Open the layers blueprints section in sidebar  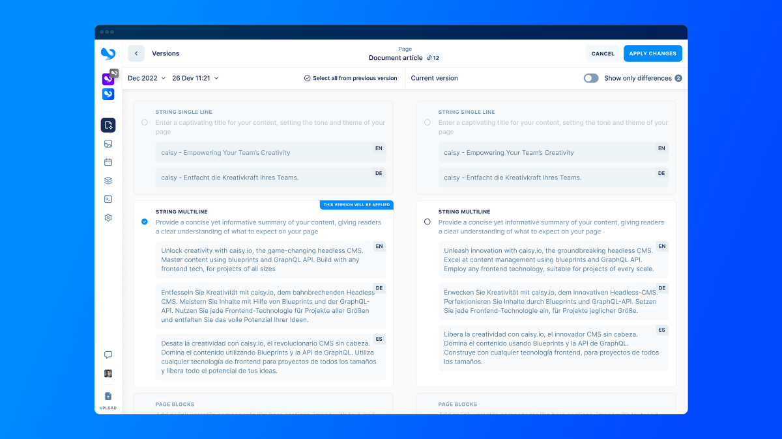pos(108,181)
